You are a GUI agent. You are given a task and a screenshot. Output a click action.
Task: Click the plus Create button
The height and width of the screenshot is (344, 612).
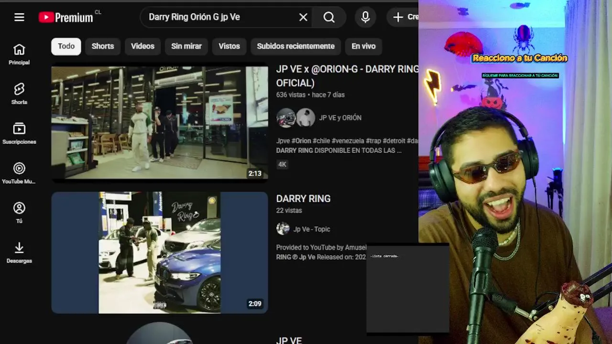pos(403,17)
